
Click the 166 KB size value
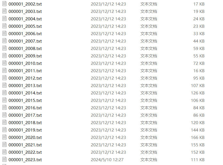(198, 138)
